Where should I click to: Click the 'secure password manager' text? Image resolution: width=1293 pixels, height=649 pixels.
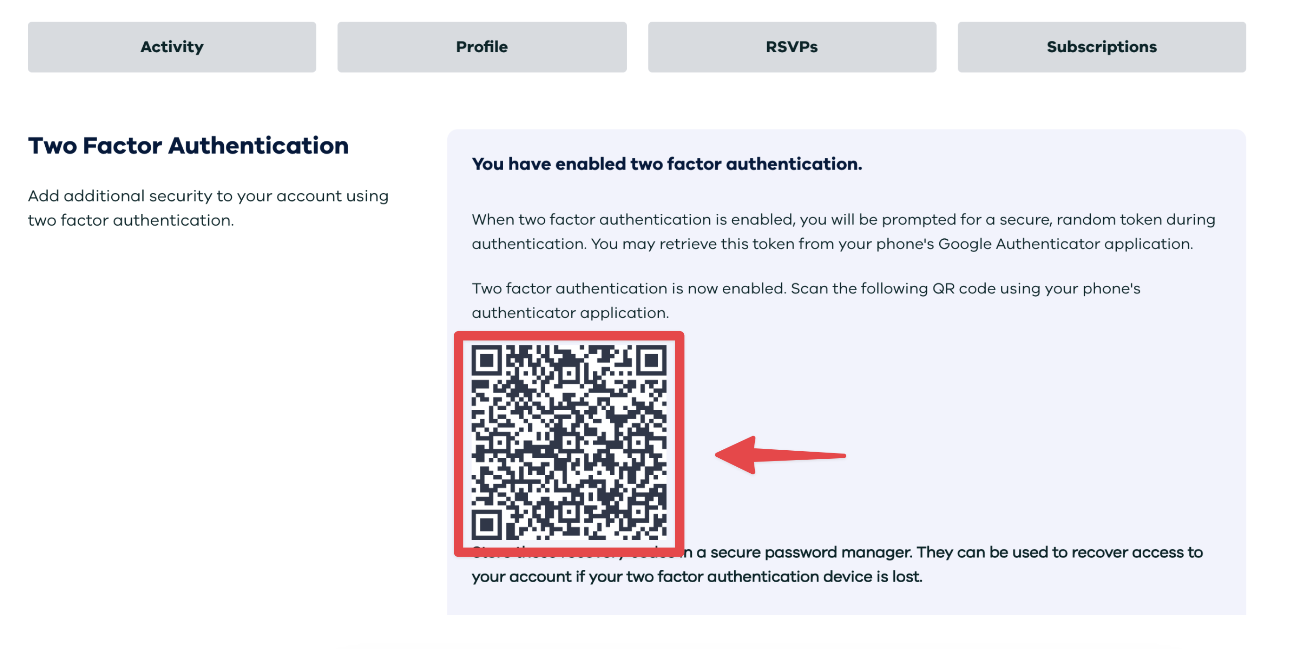click(x=810, y=552)
